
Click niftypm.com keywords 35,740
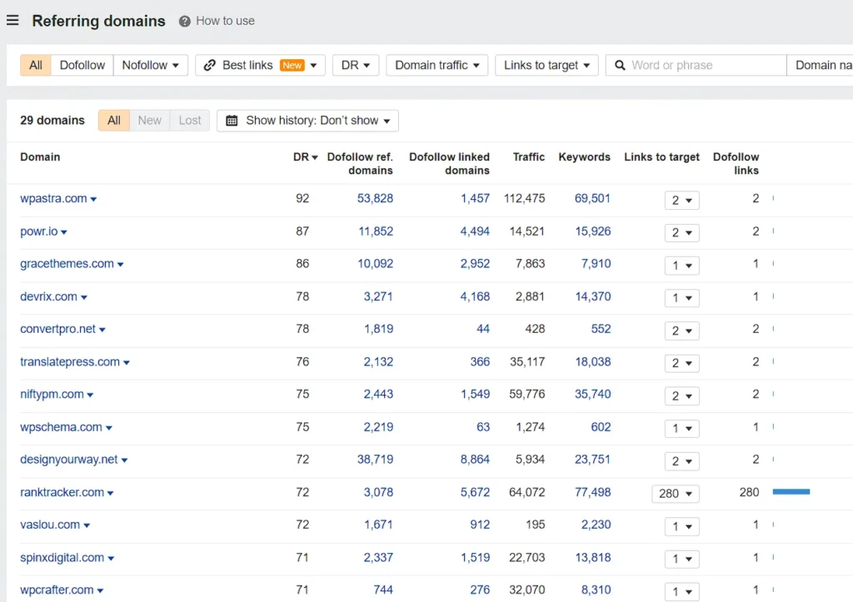592,395
